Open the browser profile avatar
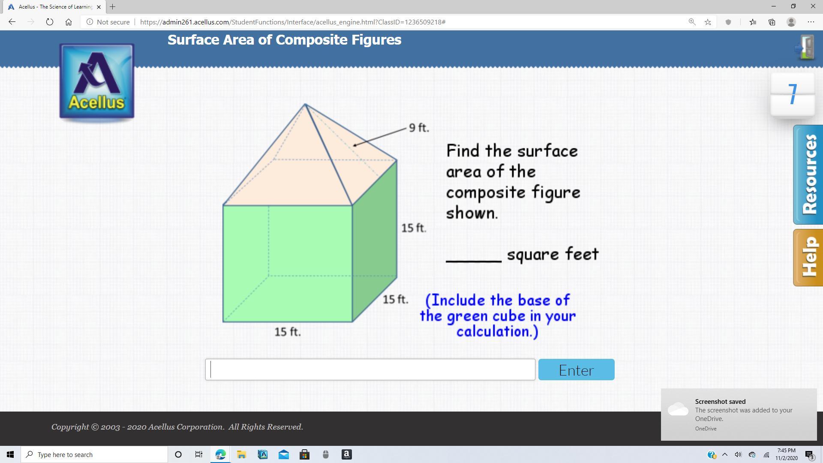This screenshot has height=463, width=823. 791,22
